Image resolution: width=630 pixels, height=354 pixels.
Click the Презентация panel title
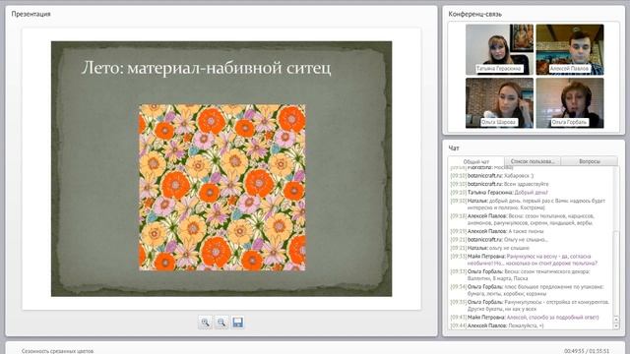tap(31, 14)
